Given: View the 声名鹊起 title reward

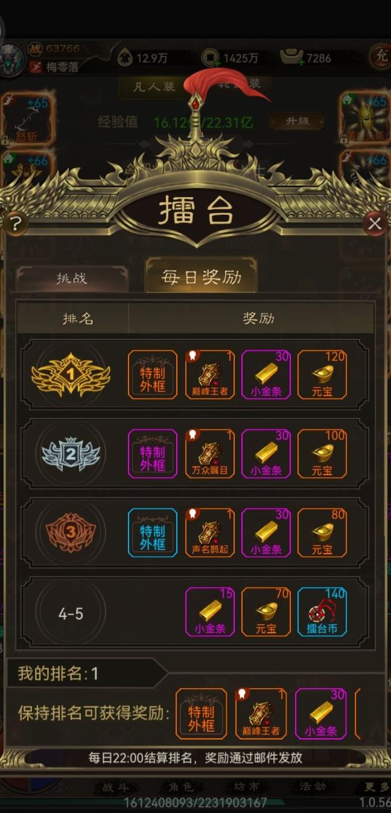Looking at the screenshot, I should [209, 533].
